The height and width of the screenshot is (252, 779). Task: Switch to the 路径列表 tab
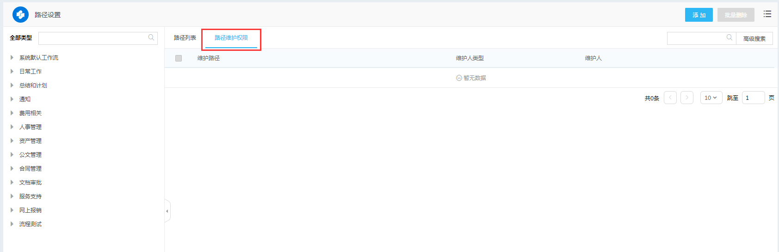[185, 38]
